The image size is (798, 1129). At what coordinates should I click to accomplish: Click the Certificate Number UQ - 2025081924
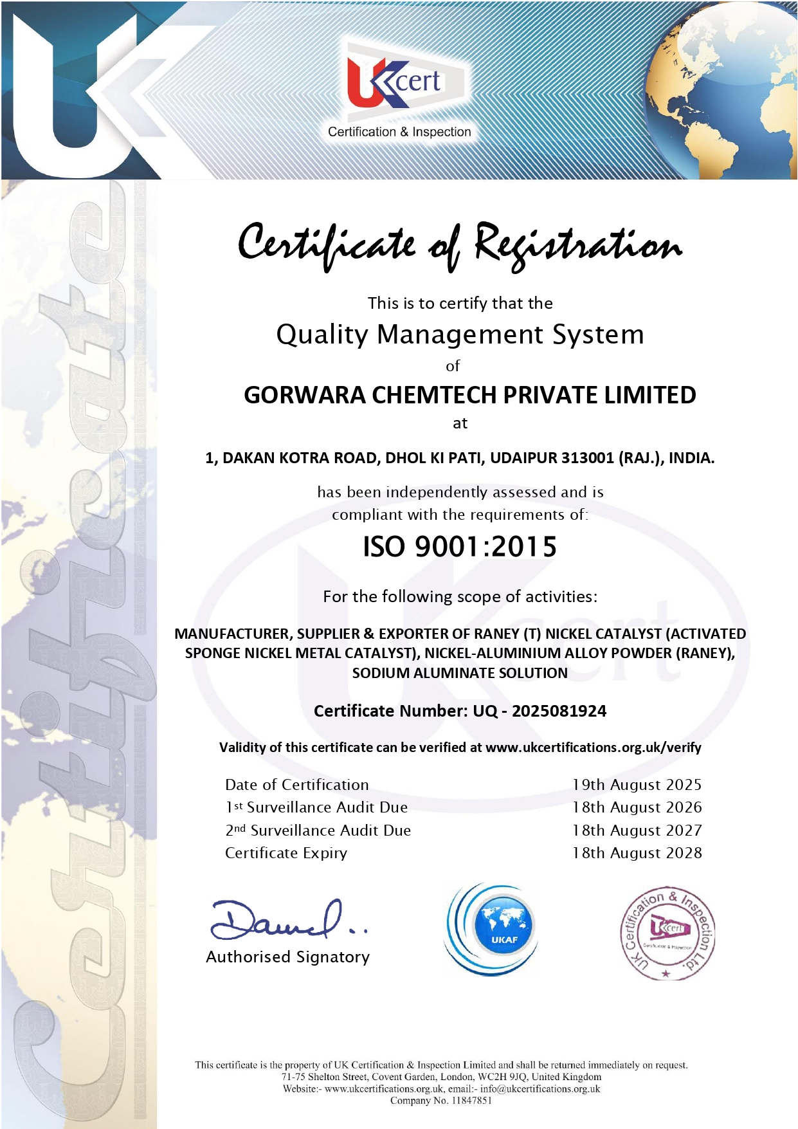[460, 711]
